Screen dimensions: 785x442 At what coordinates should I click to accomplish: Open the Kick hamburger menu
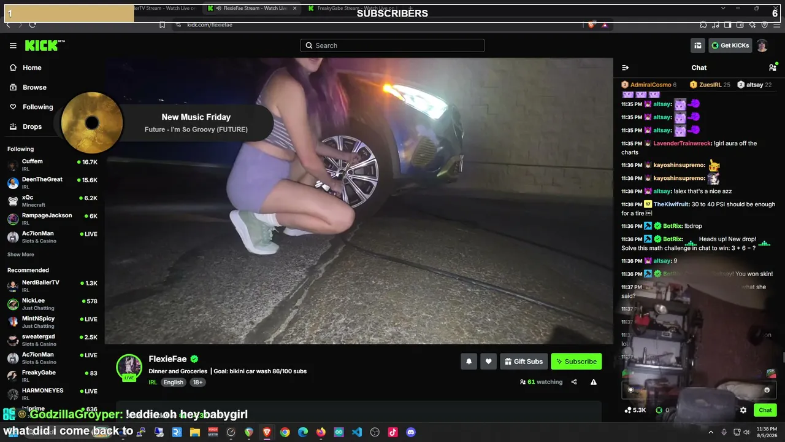(x=13, y=45)
